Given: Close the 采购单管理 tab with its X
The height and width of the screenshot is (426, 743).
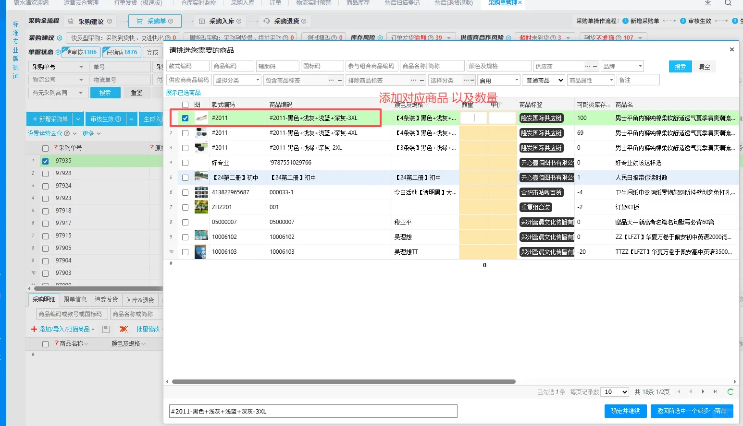Looking at the screenshot, I should pos(520,3).
